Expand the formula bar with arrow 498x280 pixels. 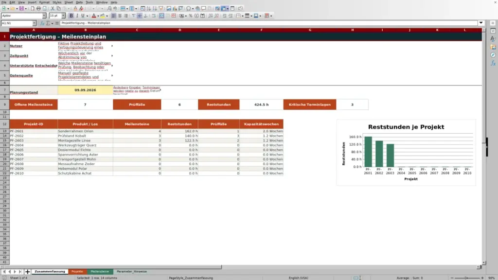pyautogui.click(x=481, y=23)
